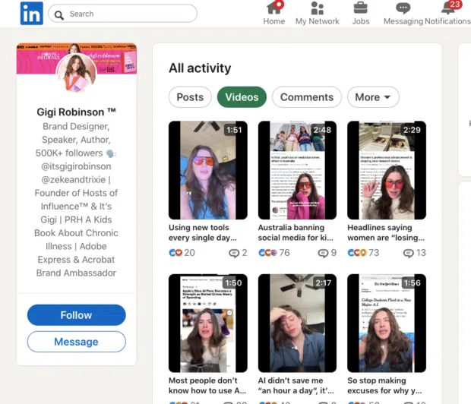This screenshot has height=404, width=471.
Task: Play the 1:51 'Using new tools' video
Action: click(208, 170)
